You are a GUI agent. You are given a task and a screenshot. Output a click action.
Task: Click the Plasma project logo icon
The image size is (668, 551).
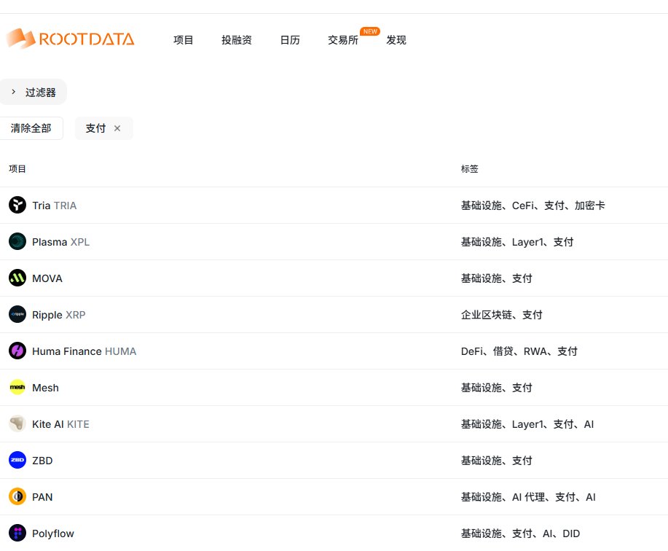[x=17, y=242]
